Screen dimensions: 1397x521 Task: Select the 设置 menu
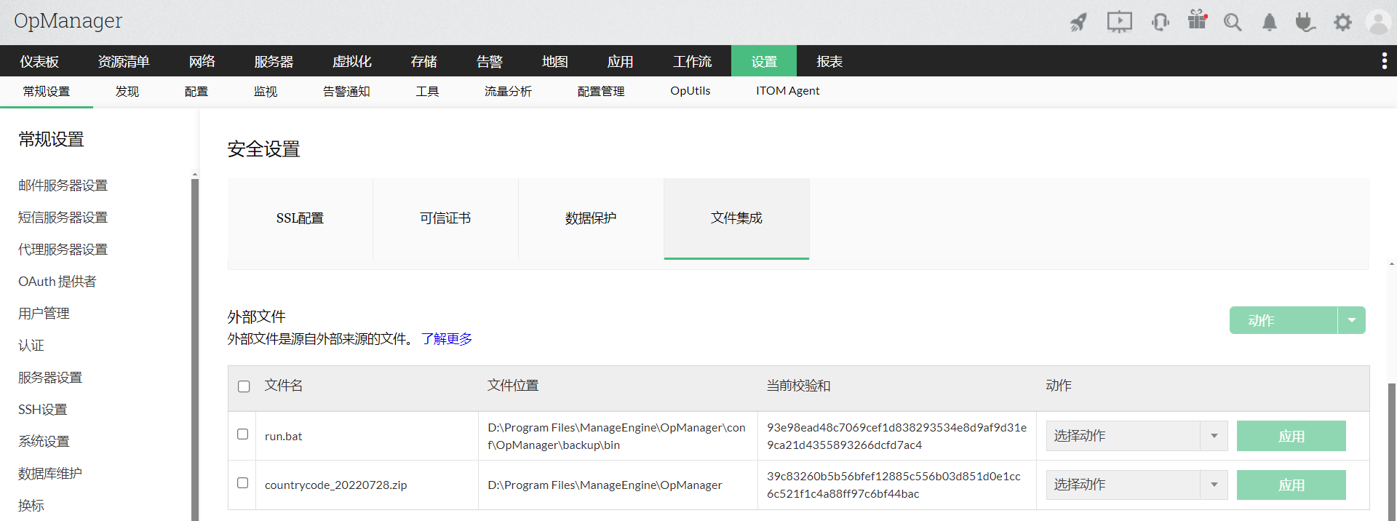764,61
